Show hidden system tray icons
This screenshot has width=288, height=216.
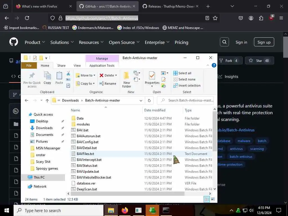[231, 210]
